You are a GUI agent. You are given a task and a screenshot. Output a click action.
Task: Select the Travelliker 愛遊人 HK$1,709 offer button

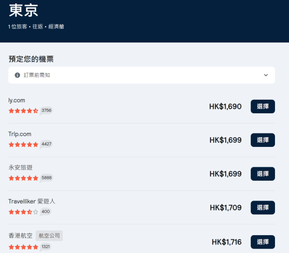coord(263,207)
